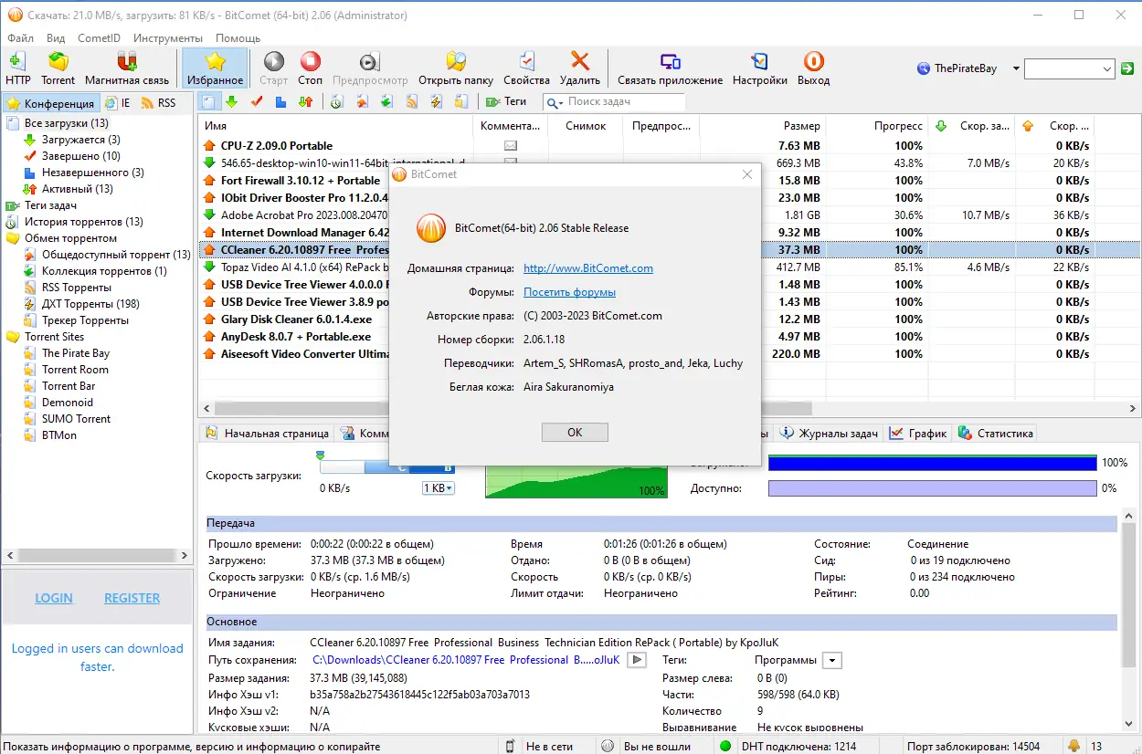The width and height of the screenshot is (1142, 754).
Task: Open a Torrent file from toolbar
Action: (58, 68)
